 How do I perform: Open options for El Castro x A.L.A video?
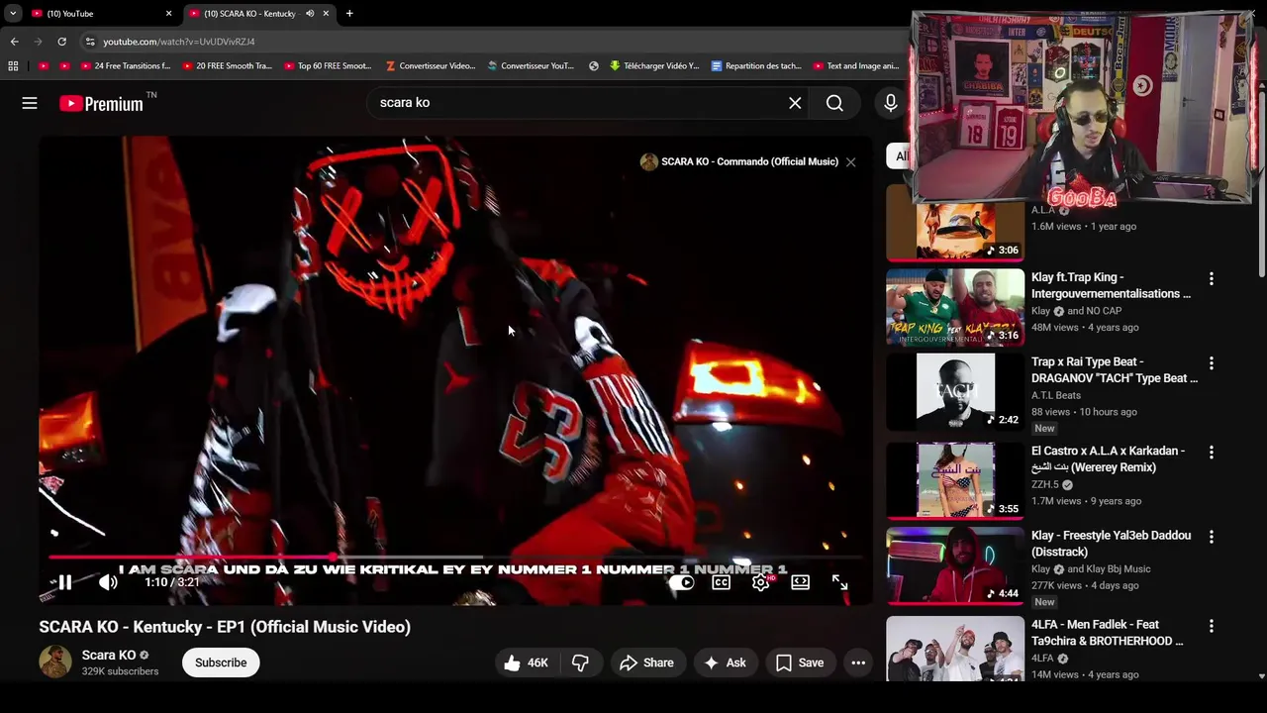[x=1211, y=453]
